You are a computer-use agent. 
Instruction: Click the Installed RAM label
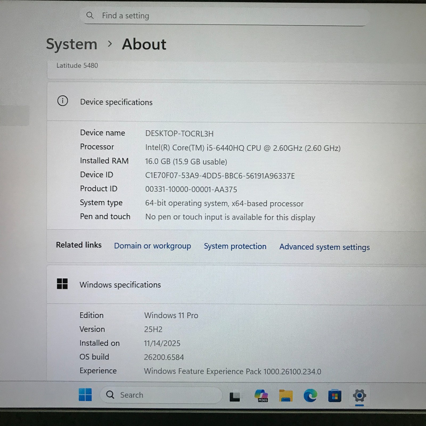(x=104, y=161)
